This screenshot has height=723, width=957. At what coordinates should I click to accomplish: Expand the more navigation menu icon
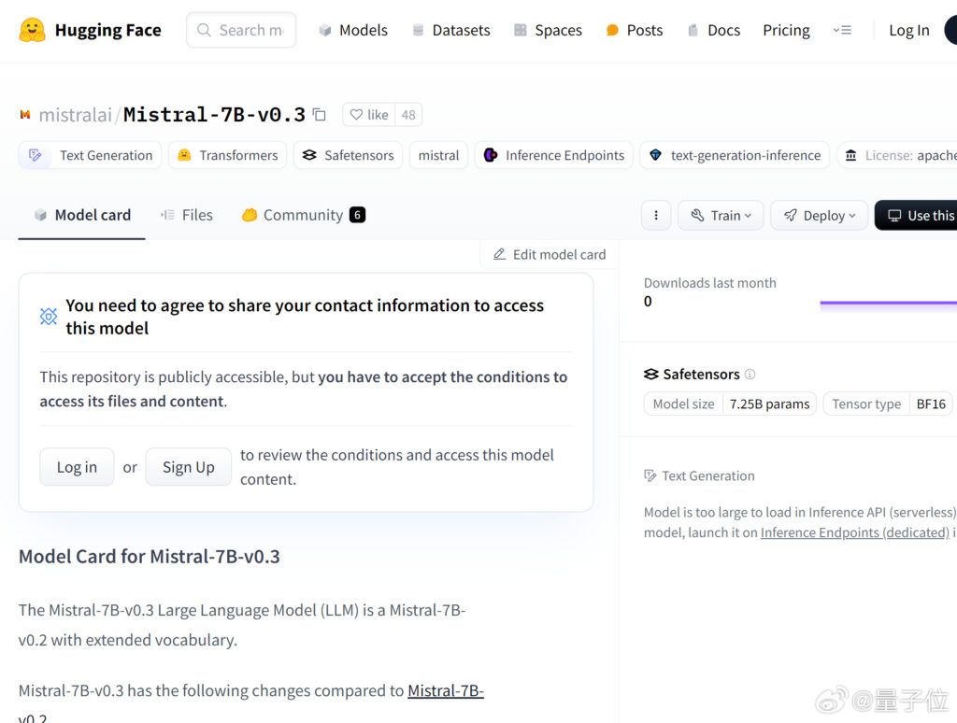[x=842, y=30]
